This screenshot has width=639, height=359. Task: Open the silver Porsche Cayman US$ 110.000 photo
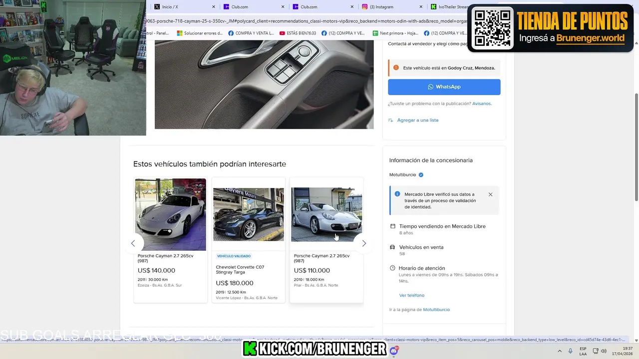pyautogui.click(x=326, y=214)
